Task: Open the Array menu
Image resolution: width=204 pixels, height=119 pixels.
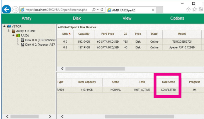Action: (26, 18)
